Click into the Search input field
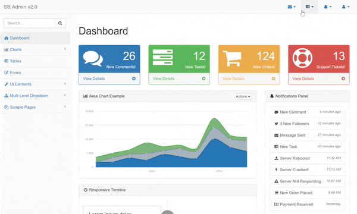357x214 pixels. 29,23
